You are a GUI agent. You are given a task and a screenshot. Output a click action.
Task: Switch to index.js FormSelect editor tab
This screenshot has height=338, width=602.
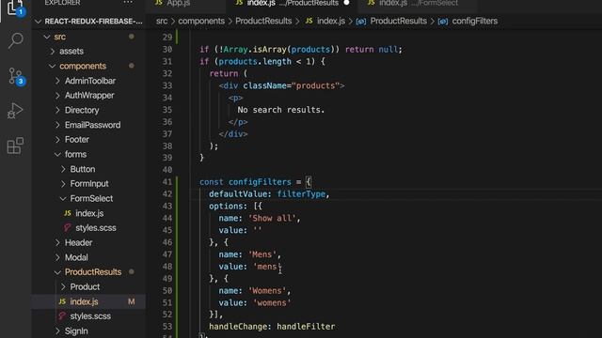[x=418, y=4]
